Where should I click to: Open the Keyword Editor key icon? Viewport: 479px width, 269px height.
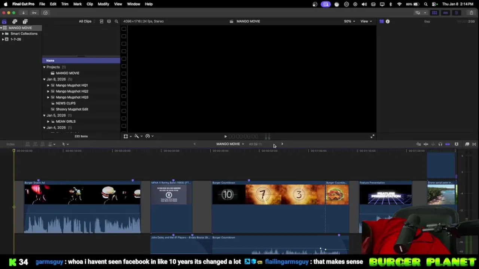(x=34, y=13)
